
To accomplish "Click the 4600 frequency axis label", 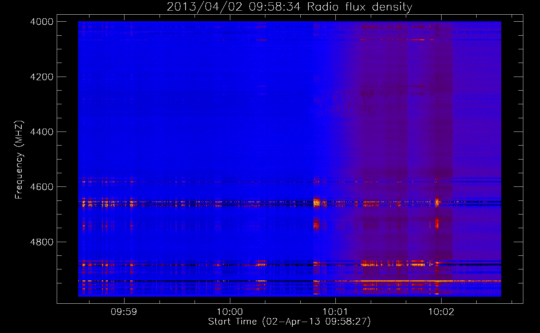I will pos(42,187).
